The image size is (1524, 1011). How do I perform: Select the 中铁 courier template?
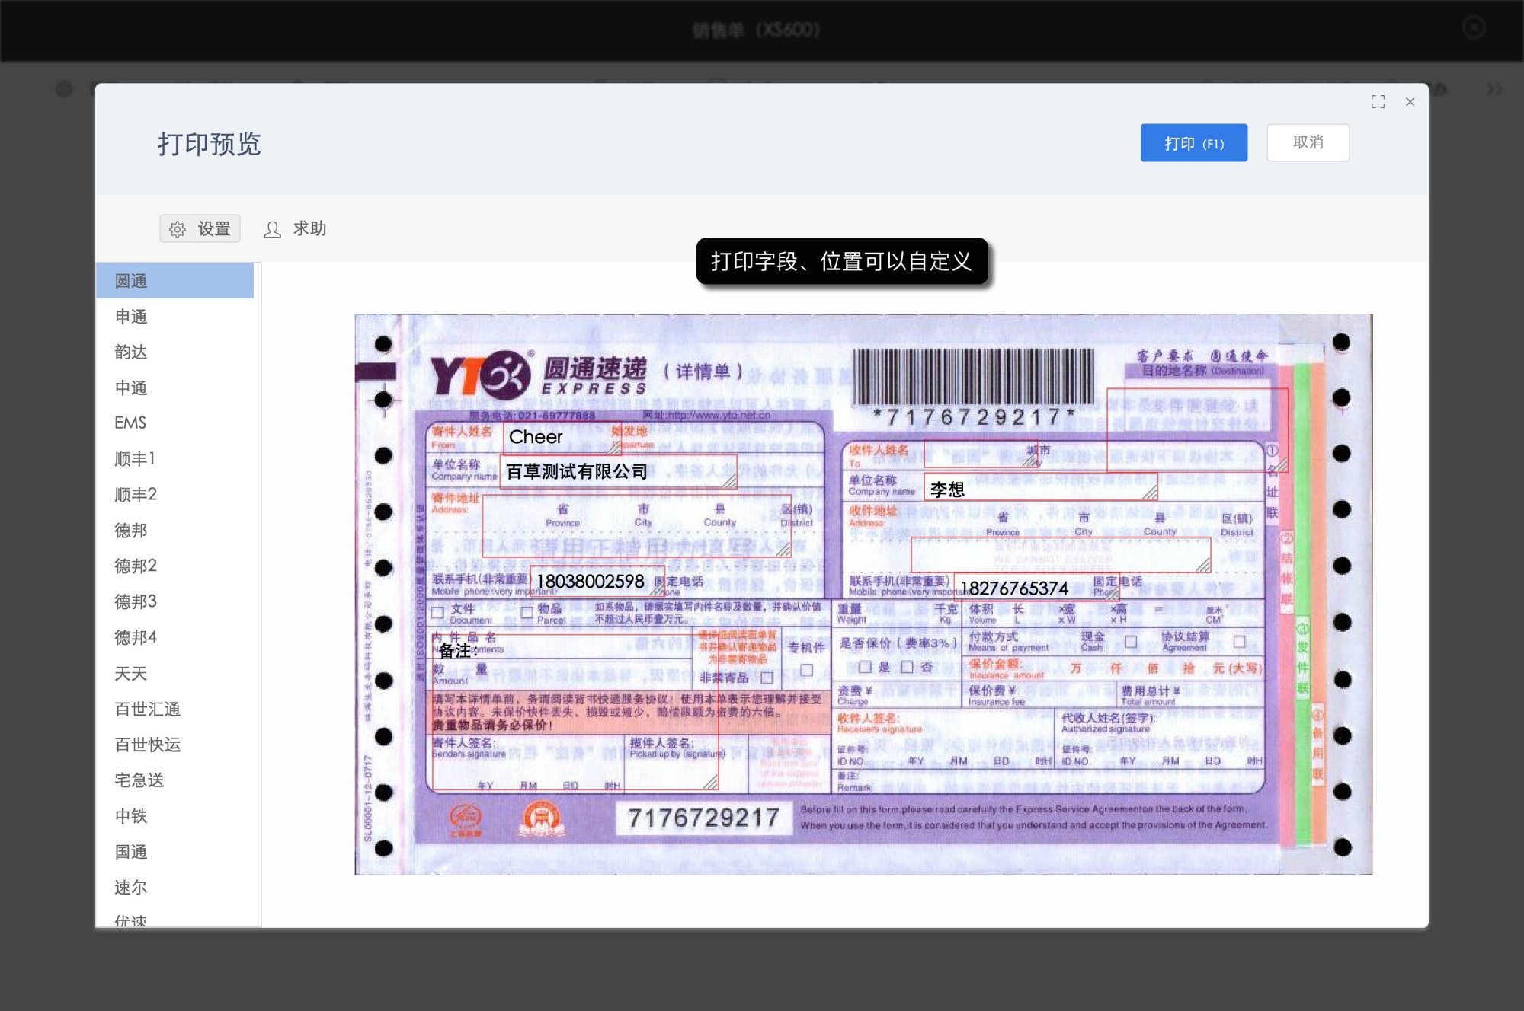pos(174,816)
